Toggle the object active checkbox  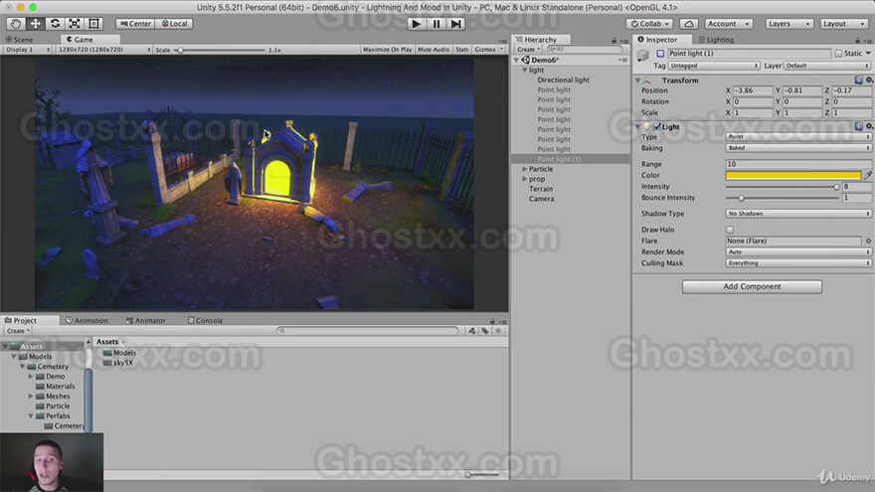click(660, 53)
